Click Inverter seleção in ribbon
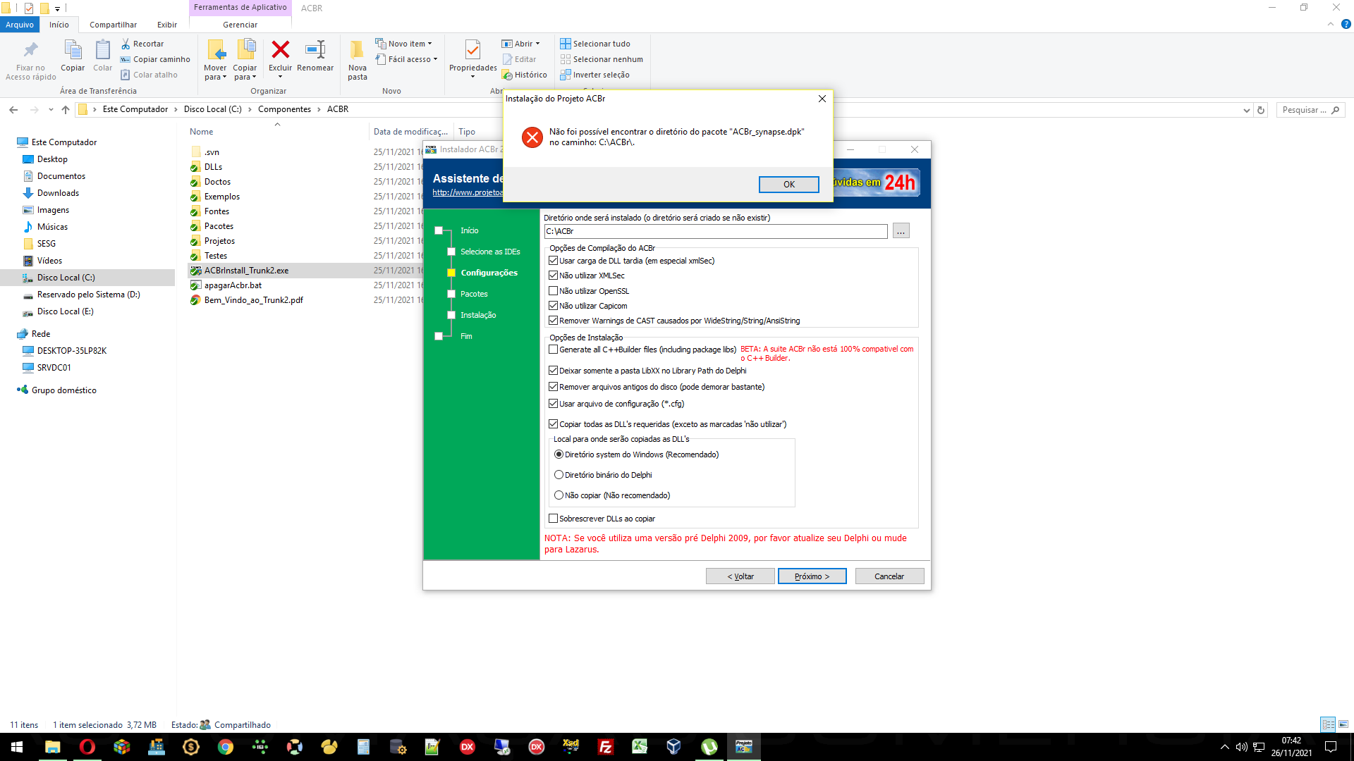Image resolution: width=1354 pixels, height=761 pixels. [595, 75]
